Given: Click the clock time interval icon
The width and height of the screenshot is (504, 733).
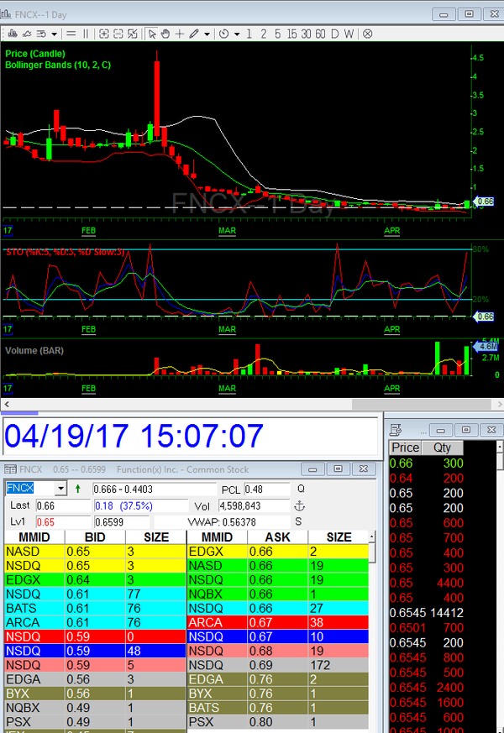Looking at the screenshot, I should tap(223, 34).
